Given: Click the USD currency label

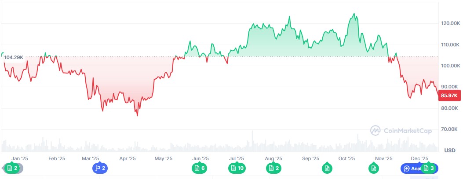Looking at the screenshot, I should coord(450,151).
